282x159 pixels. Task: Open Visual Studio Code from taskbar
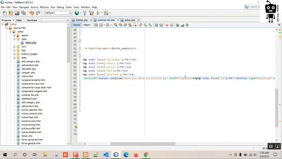tap(106, 155)
